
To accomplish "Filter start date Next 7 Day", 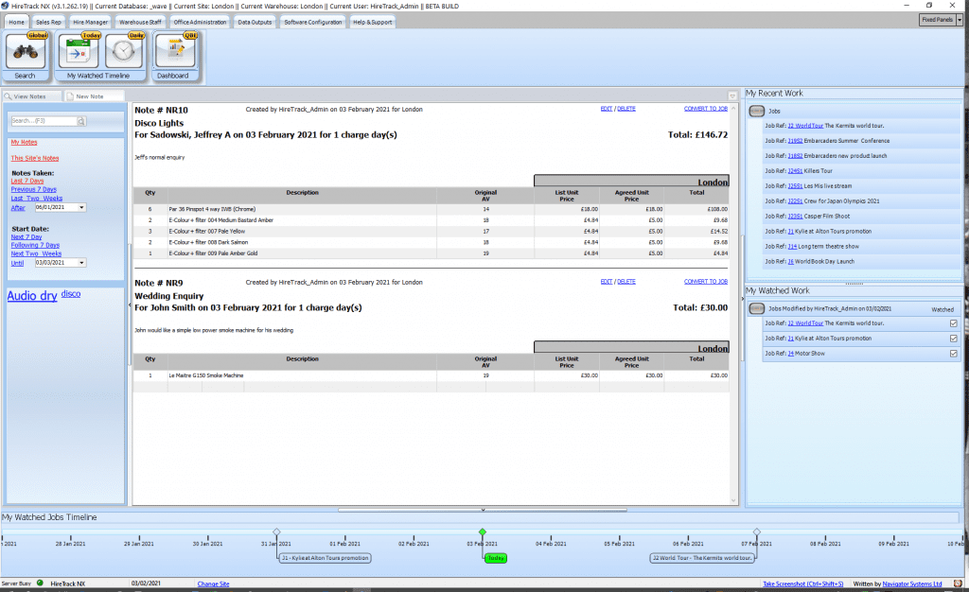I will (x=26, y=237).
